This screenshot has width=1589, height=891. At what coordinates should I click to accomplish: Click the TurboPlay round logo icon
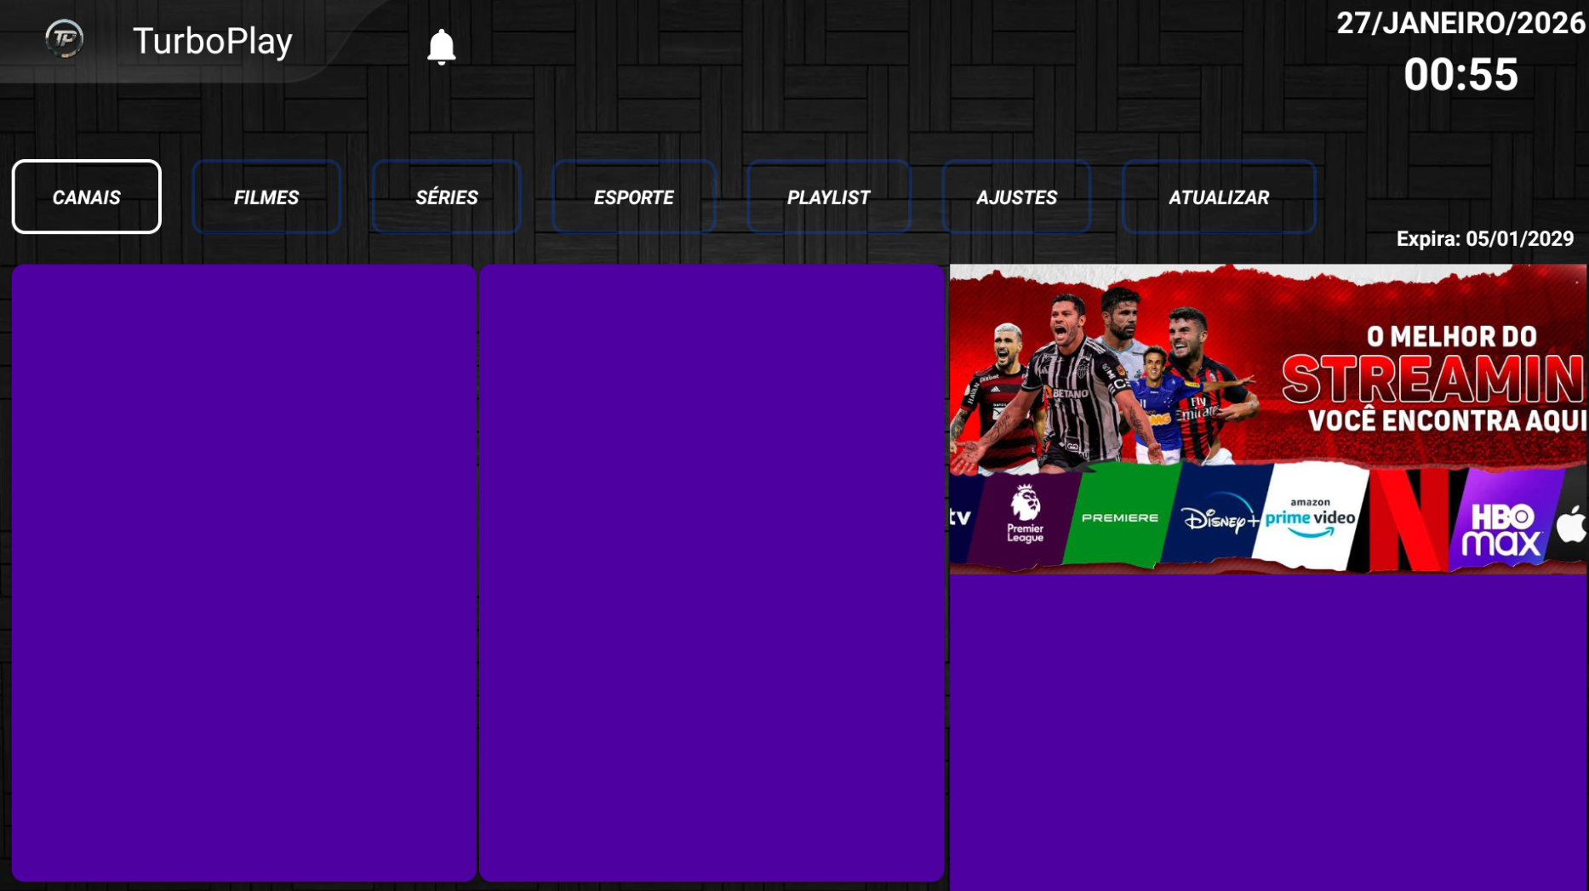pos(64,39)
